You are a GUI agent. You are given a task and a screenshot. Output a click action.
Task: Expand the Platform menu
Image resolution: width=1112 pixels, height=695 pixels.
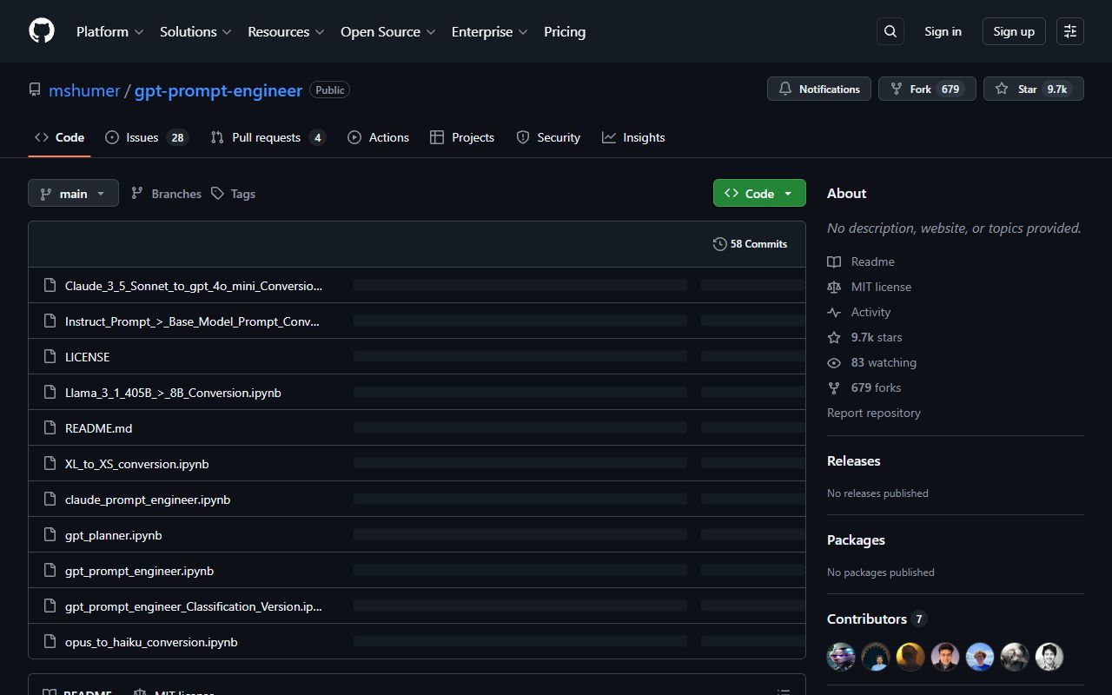pyautogui.click(x=109, y=31)
